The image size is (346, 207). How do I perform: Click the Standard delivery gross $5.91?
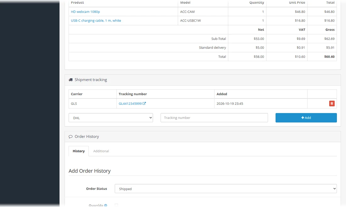(330, 47)
